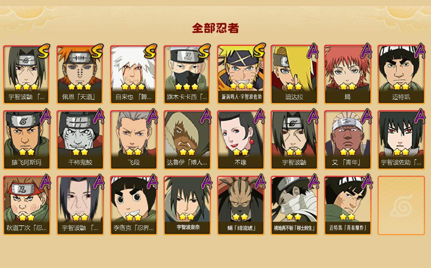The height and width of the screenshot is (268, 431).
Task: Select the 飞段 ninja card
Action: (134, 140)
